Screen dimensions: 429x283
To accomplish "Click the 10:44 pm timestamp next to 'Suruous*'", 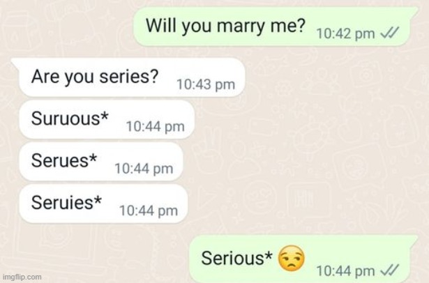I will pyautogui.click(x=155, y=127).
